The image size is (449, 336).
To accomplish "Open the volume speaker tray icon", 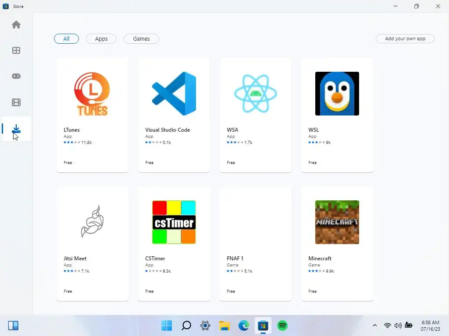I will coord(398,325).
